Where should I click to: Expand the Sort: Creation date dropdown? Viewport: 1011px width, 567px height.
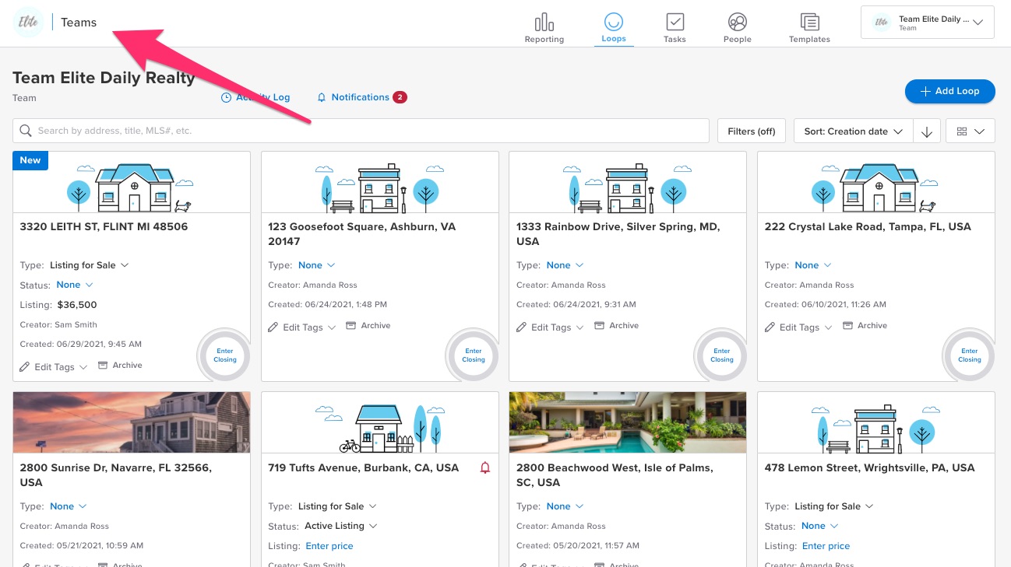(x=854, y=131)
